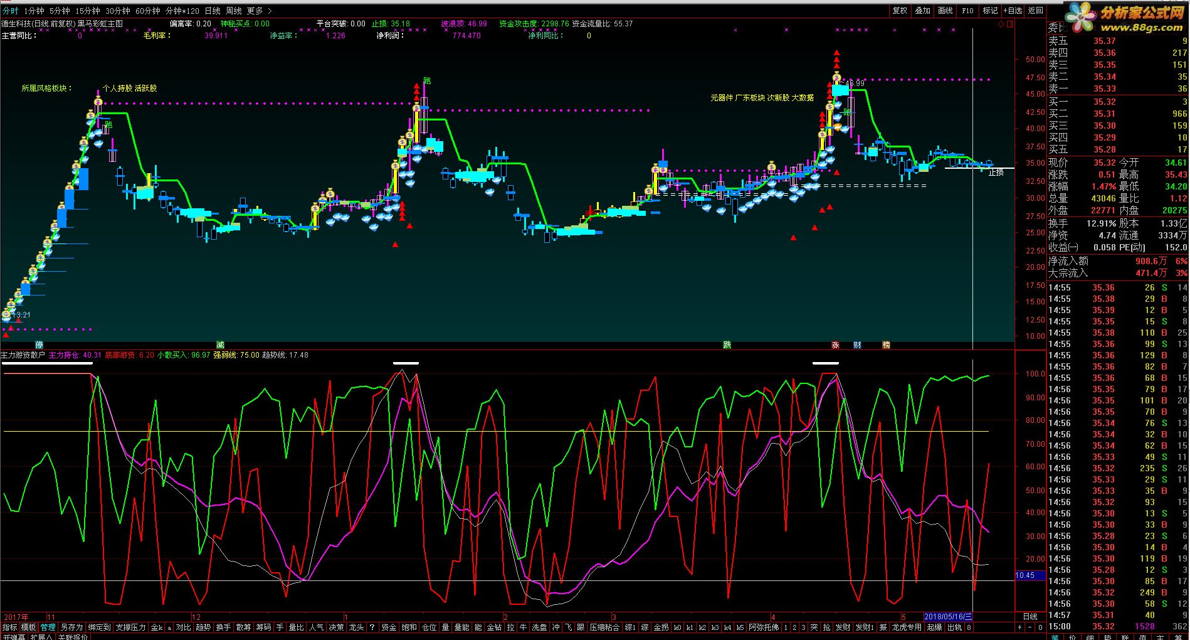
Task: Click the red square icon above the price axis
Action: (x=1009, y=24)
